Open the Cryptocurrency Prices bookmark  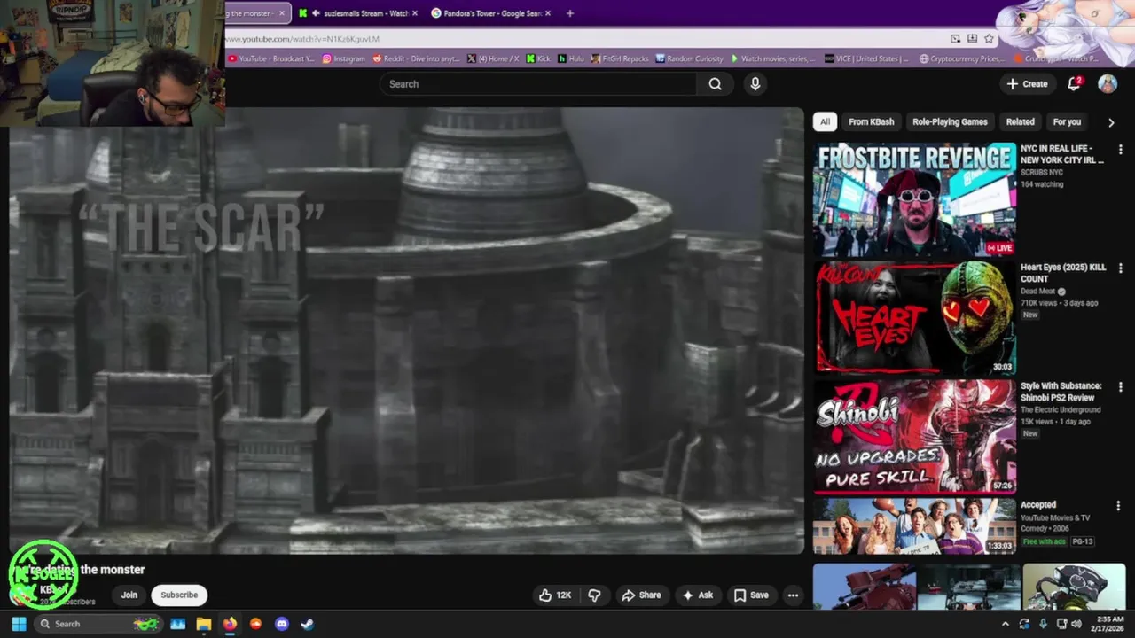click(961, 58)
